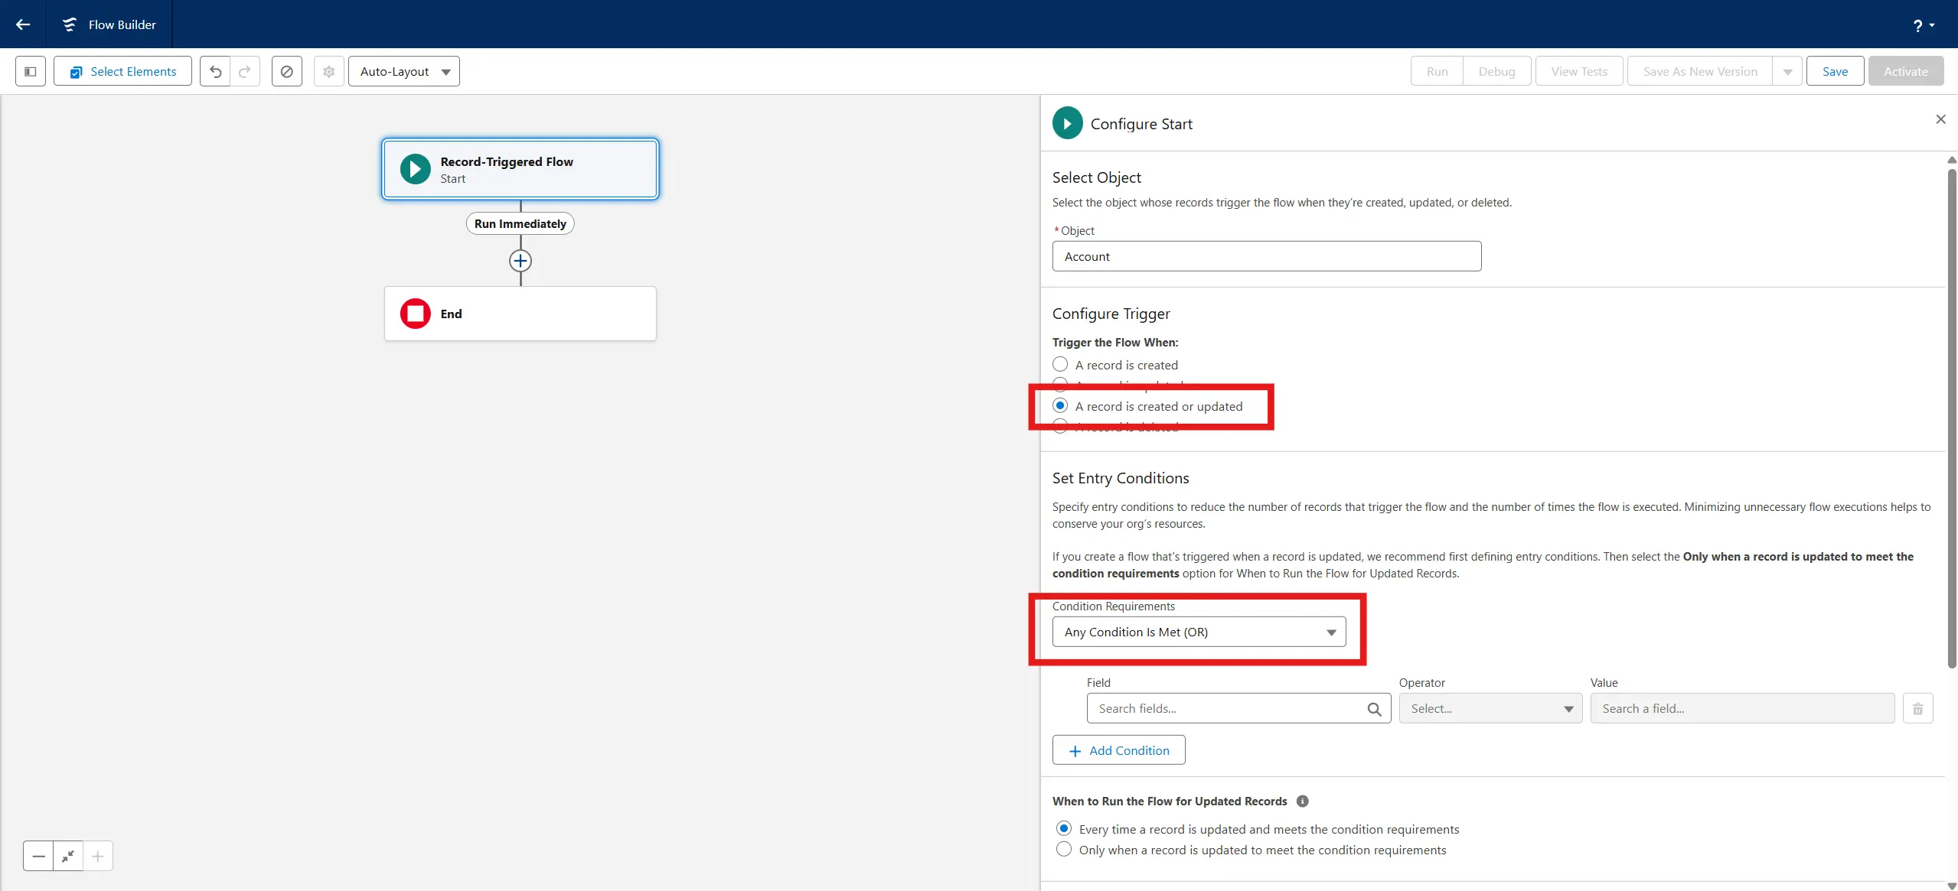
Task: Open the Auto-Layout dropdown
Action: pyautogui.click(x=403, y=71)
